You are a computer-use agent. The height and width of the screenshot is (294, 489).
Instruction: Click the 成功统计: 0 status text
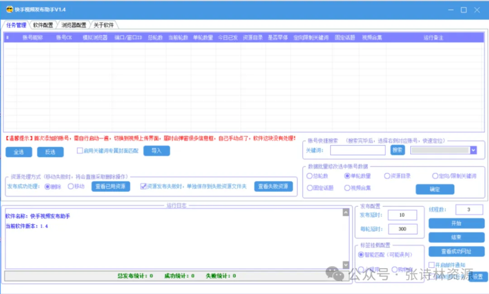[x=180, y=276]
